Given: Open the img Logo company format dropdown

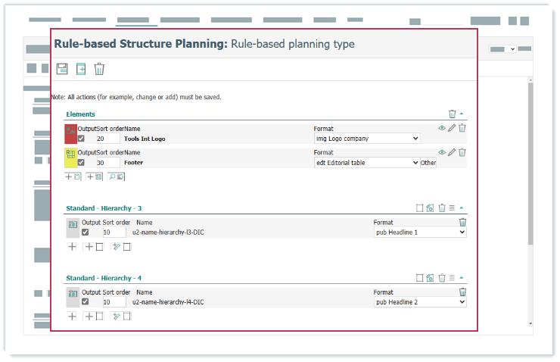Looking at the screenshot, I should [x=367, y=139].
